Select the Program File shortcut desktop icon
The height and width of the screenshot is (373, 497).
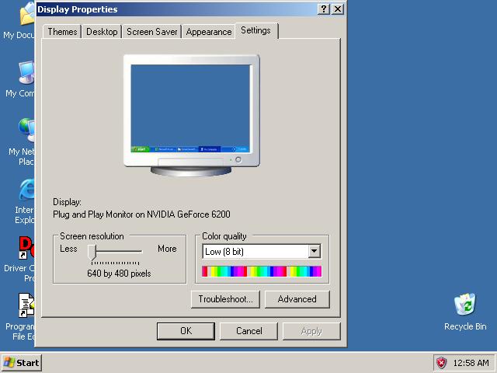click(x=19, y=316)
